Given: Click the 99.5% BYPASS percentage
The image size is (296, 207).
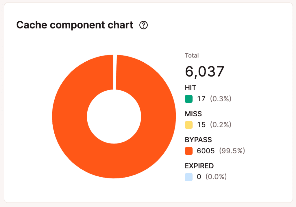Looking at the screenshot, I should click(232, 151).
